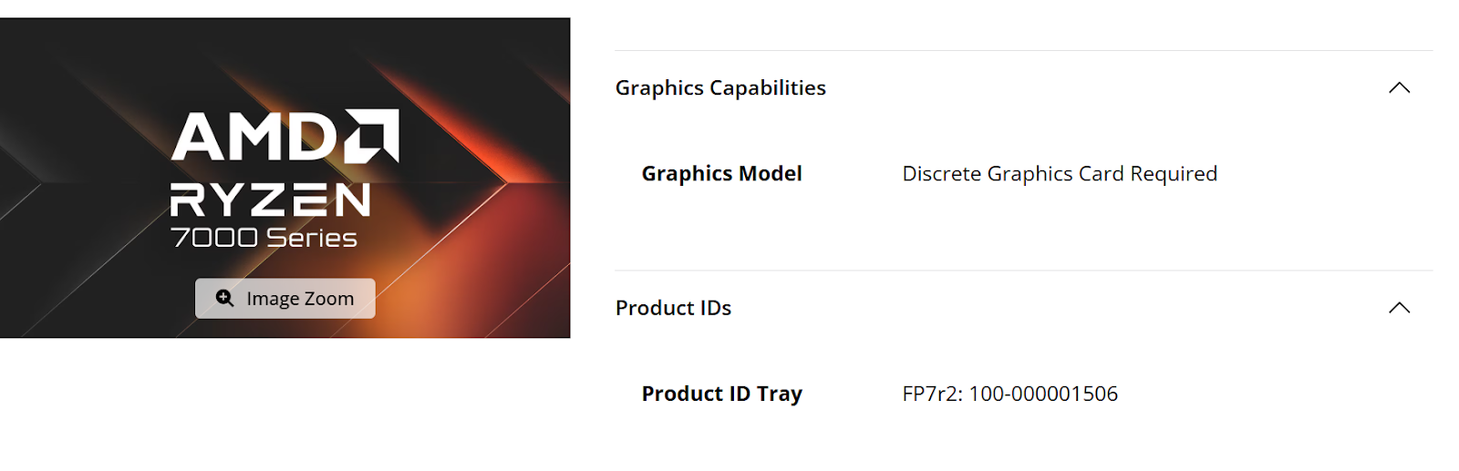Select the Graphics Model label
This screenshot has height=471, width=1459.
point(721,174)
